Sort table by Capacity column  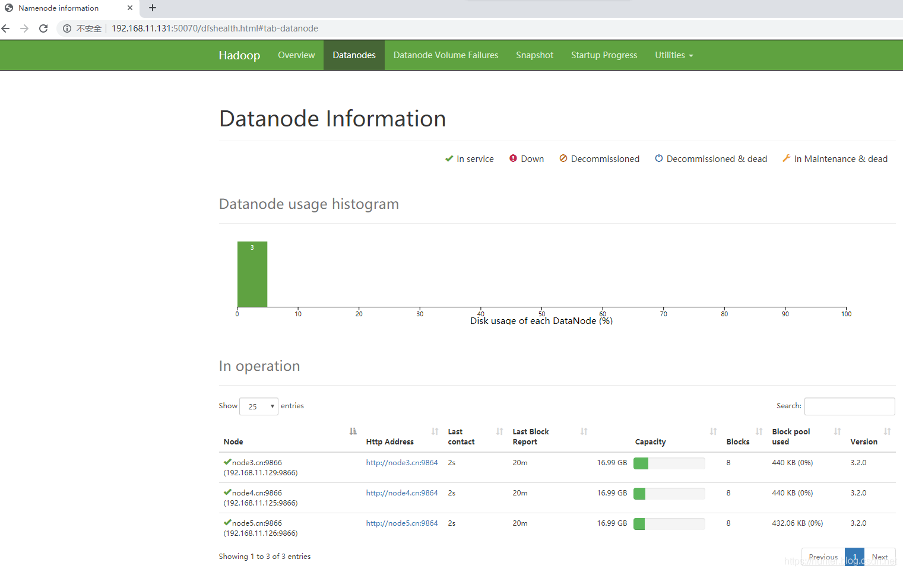tap(657, 437)
